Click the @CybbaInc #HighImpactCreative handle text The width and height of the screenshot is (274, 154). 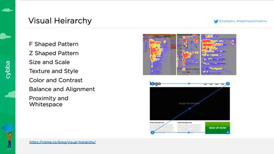tap(243, 21)
